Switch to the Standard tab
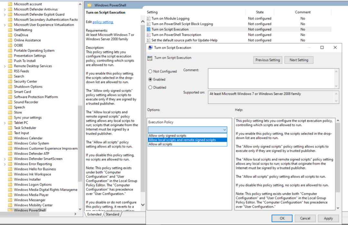 point(112,214)
